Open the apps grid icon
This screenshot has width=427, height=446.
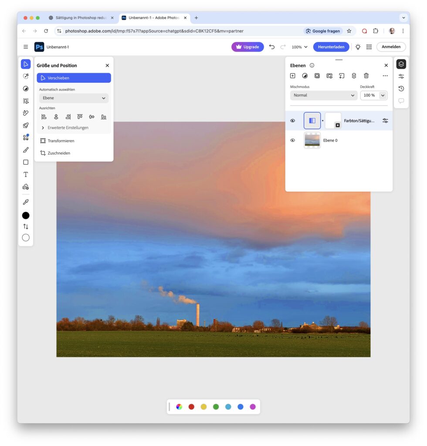369,47
